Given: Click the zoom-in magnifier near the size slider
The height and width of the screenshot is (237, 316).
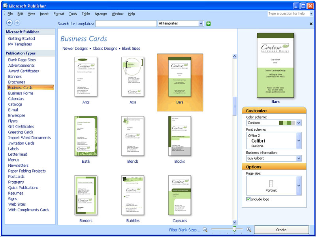Looking at the screenshot, I should 249,229.
